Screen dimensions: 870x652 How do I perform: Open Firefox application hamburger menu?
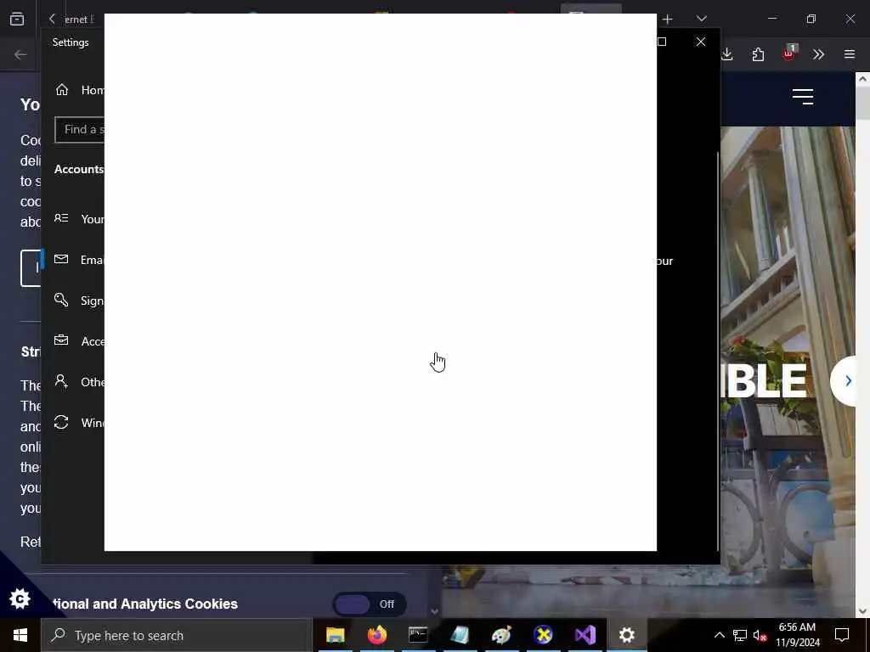coord(850,54)
